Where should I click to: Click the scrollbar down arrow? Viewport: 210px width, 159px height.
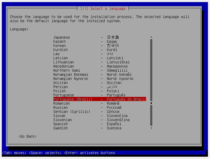(151, 128)
